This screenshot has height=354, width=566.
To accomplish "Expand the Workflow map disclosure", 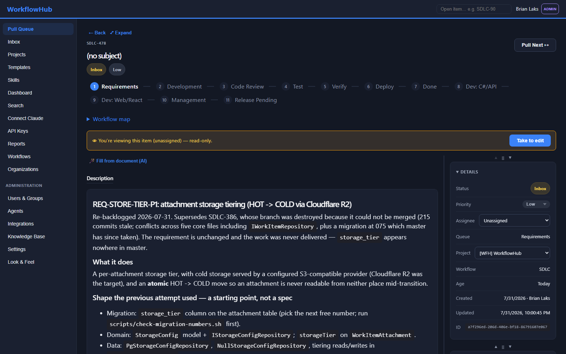I will click(109, 119).
